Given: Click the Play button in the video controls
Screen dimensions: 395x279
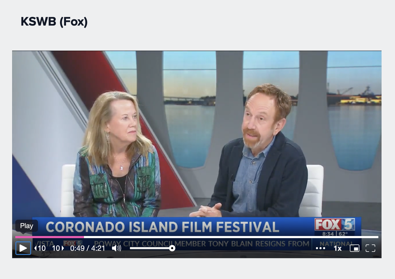Looking at the screenshot, I should 23,248.
